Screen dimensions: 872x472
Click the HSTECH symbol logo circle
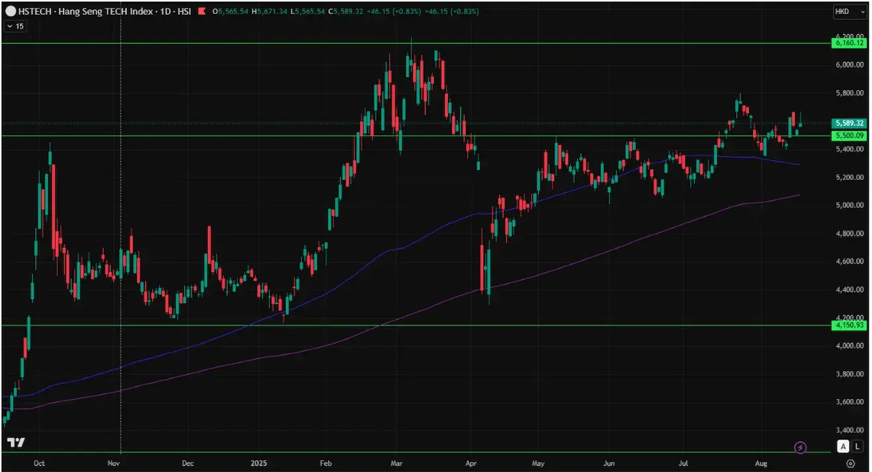(x=10, y=12)
